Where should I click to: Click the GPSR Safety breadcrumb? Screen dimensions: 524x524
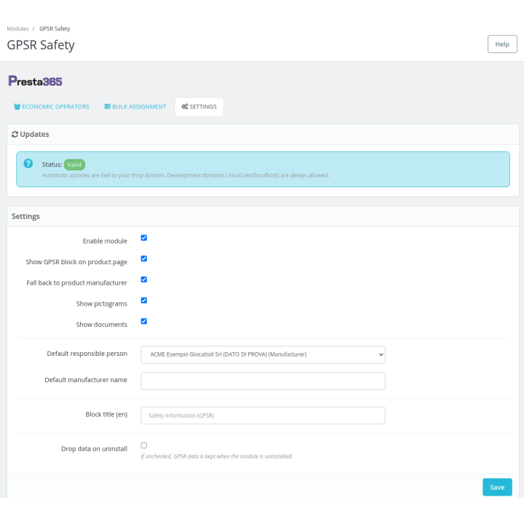[x=55, y=28]
